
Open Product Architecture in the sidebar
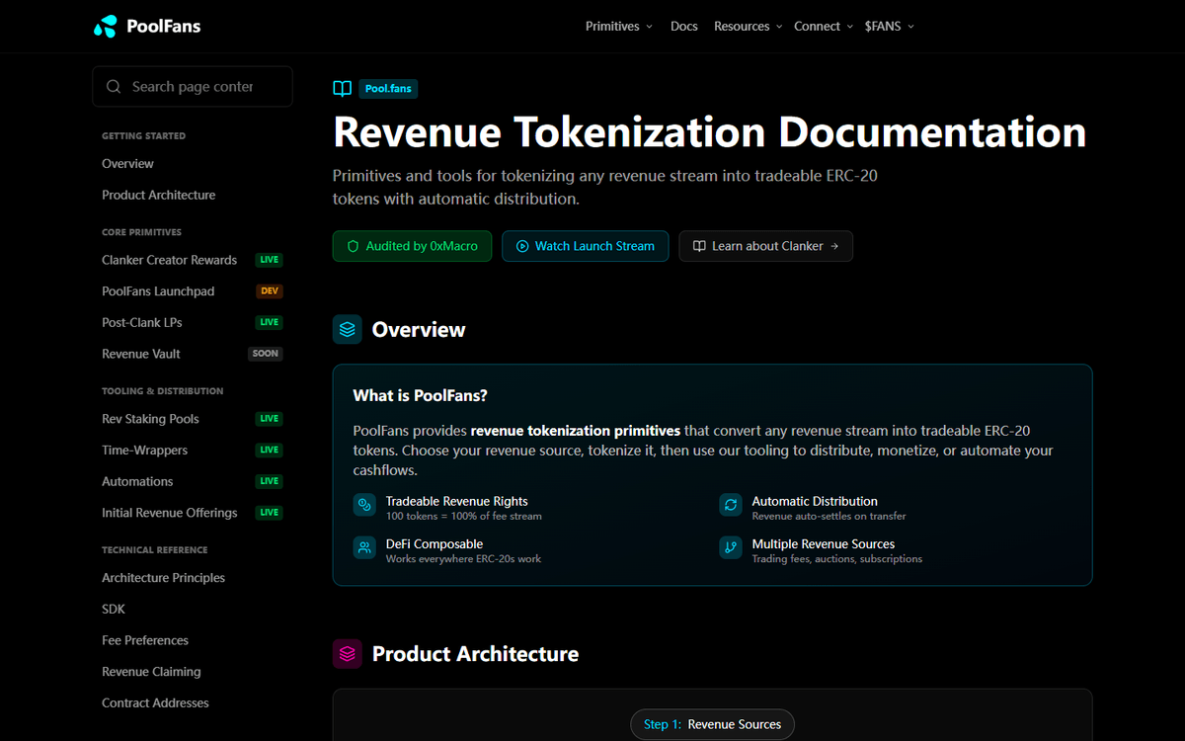point(158,196)
